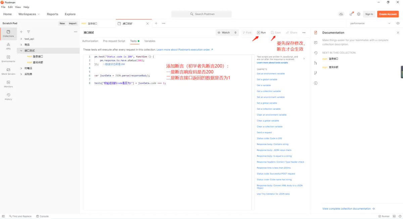Open the bottom-right help icon in status bar
Image resolution: width=403 pixels, height=219 pixels.
(x=400, y=216)
